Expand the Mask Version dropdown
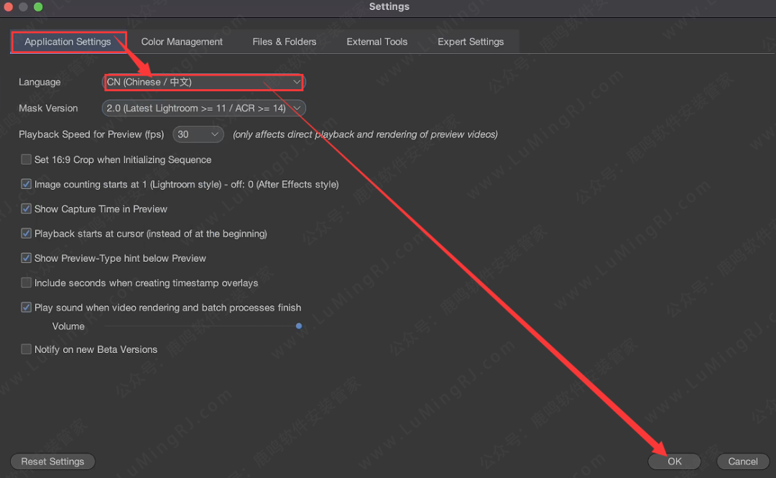This screenshot has height=478, width=776. (203, 109)
